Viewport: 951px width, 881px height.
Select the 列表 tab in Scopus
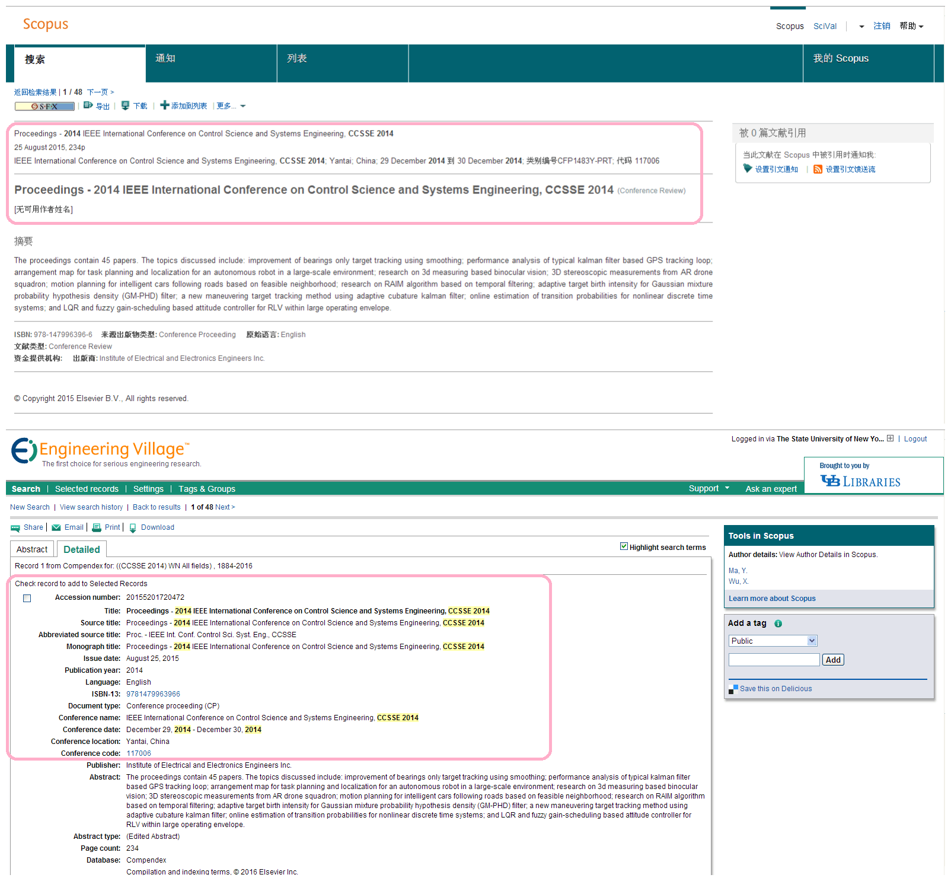point(343,63)
